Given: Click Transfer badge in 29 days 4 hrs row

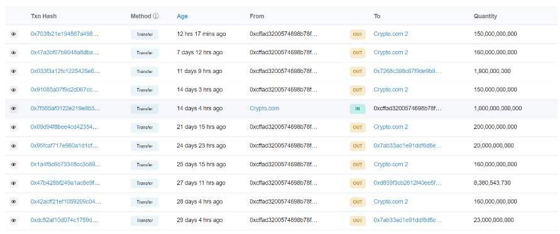Looking at the screenshot, I should [x=145, y=220].
